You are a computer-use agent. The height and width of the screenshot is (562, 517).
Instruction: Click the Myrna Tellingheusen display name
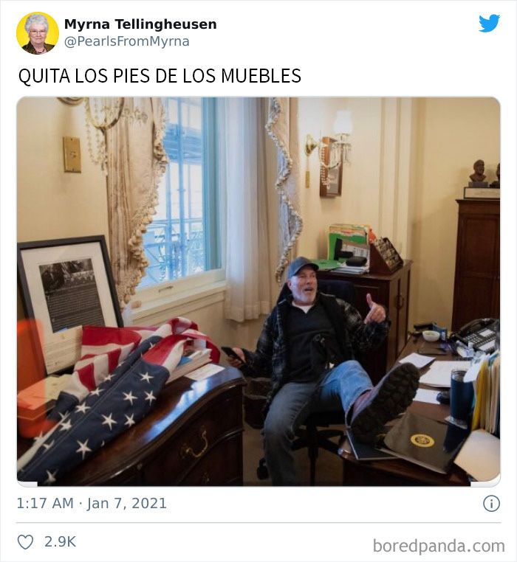[x=140, y=24]
